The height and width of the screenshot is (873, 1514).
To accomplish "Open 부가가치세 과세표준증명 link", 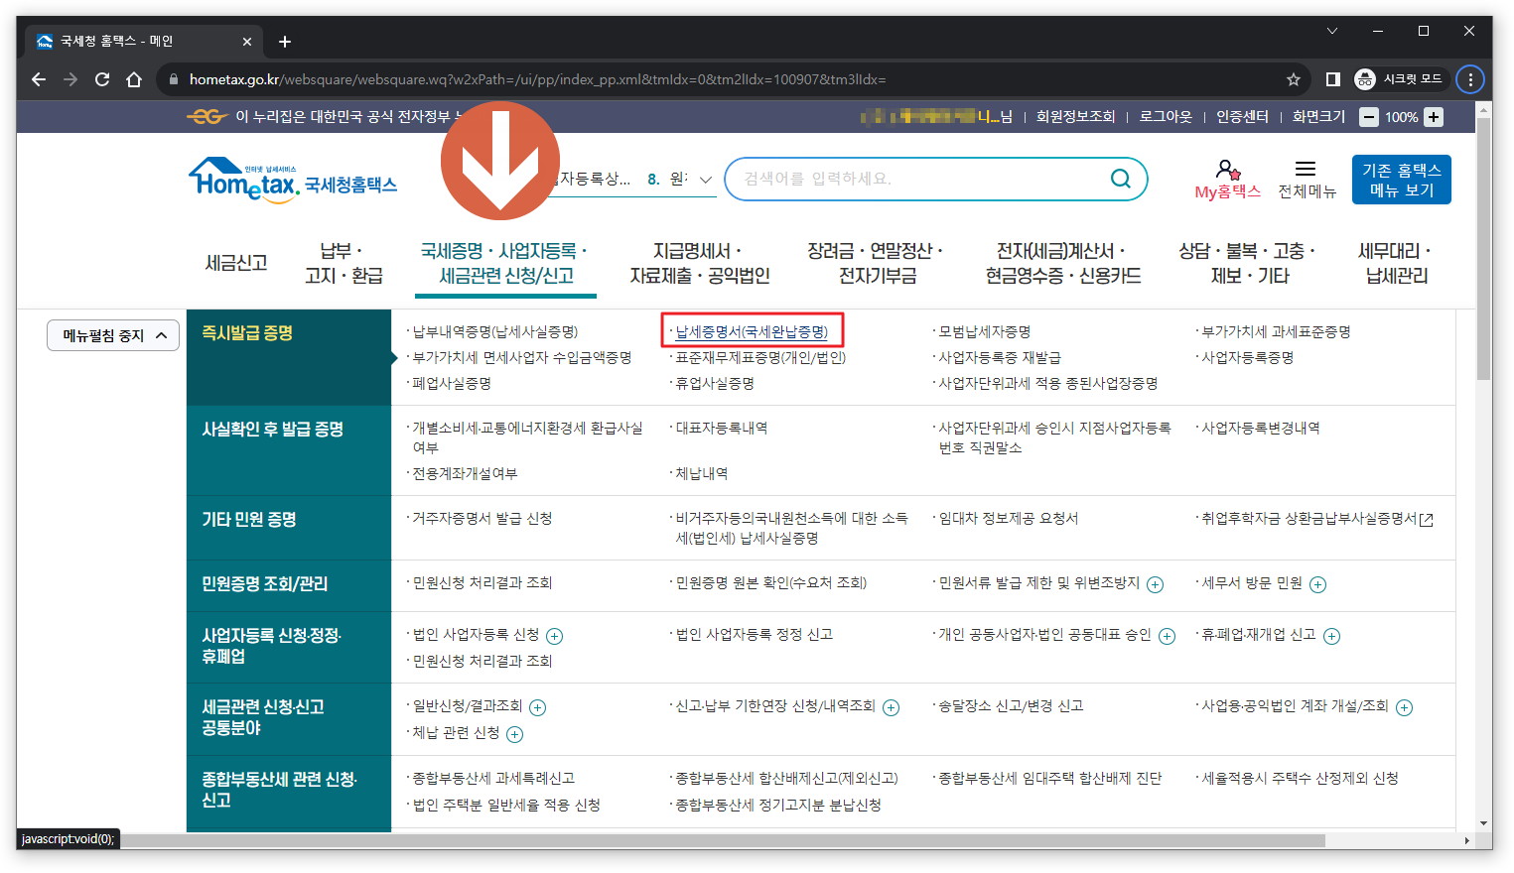I will click(x=1276, y=332).
